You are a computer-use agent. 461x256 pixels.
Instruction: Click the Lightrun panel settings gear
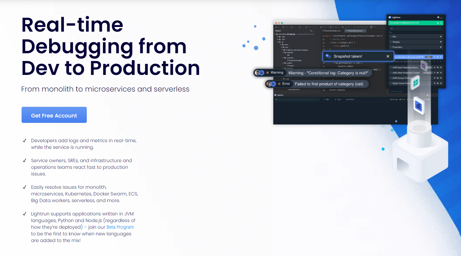coord(438,17)
